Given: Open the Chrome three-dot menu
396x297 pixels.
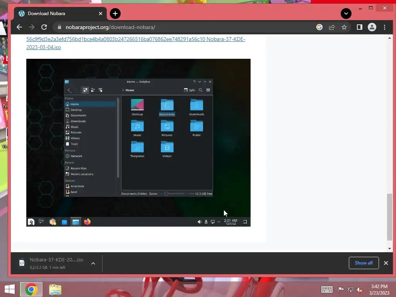Looking at the screenshot, I should tap(385, 27).
